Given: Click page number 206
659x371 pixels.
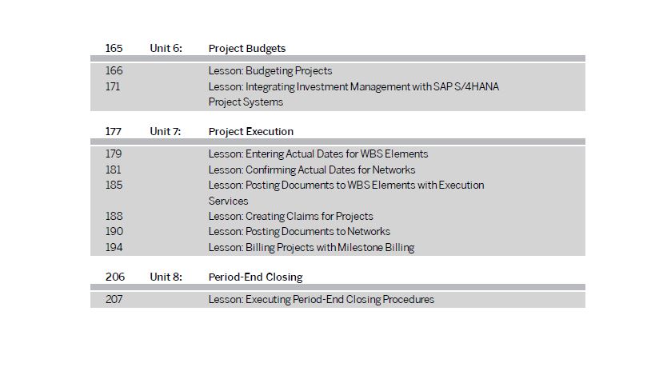Looking at the screenshot, I should [x=115, y=277].
